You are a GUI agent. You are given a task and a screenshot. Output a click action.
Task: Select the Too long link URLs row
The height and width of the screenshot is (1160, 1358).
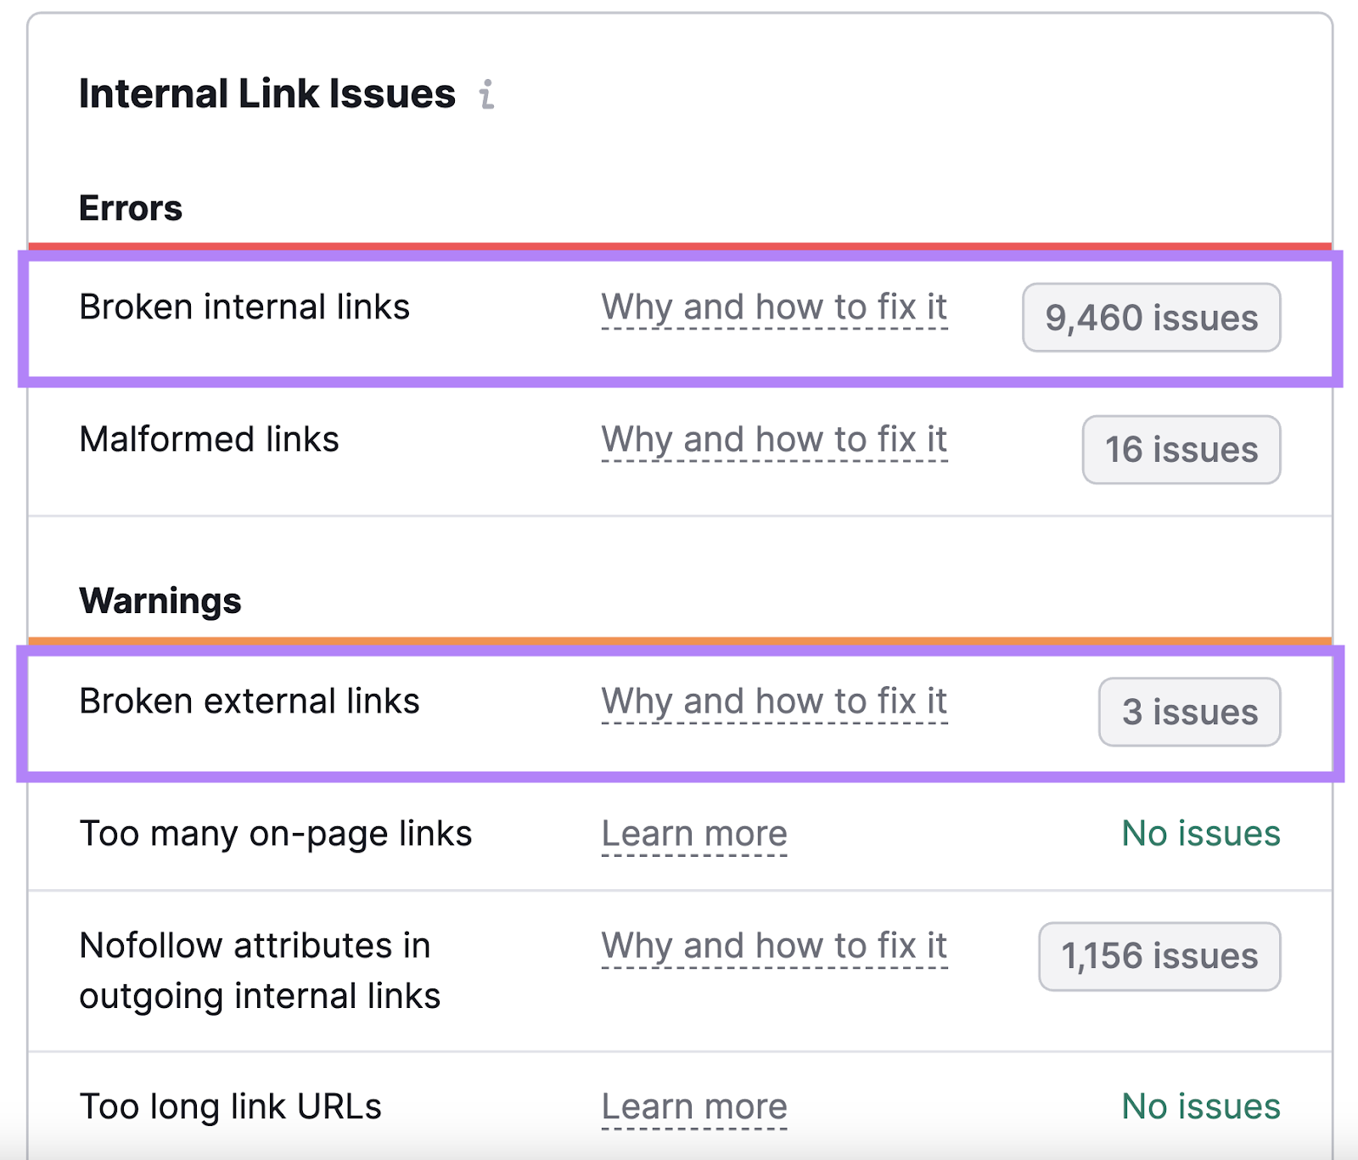[230, 1106]
